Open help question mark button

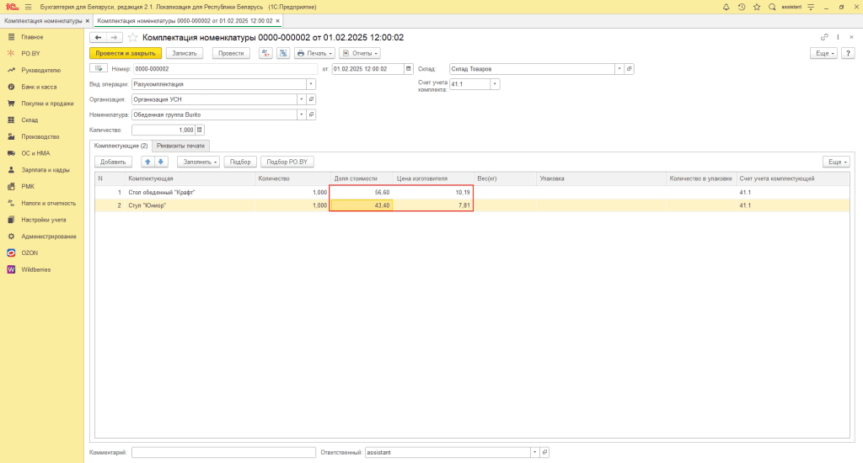[848, 53]
